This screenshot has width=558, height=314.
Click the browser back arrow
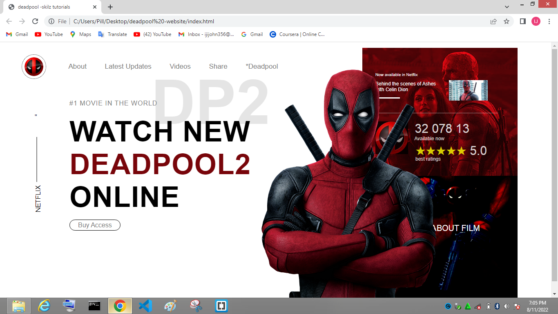point(8,21)
